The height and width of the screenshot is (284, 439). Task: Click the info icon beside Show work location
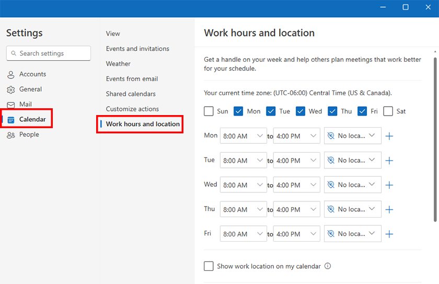(328, 266)
